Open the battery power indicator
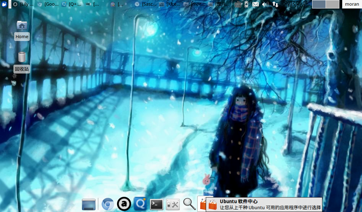Viewport: 362px width, 212px height. point(246,4)
